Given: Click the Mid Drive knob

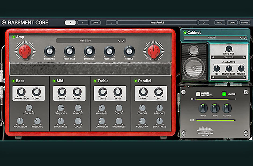Looking at the screenshot, I should point(62,92).
